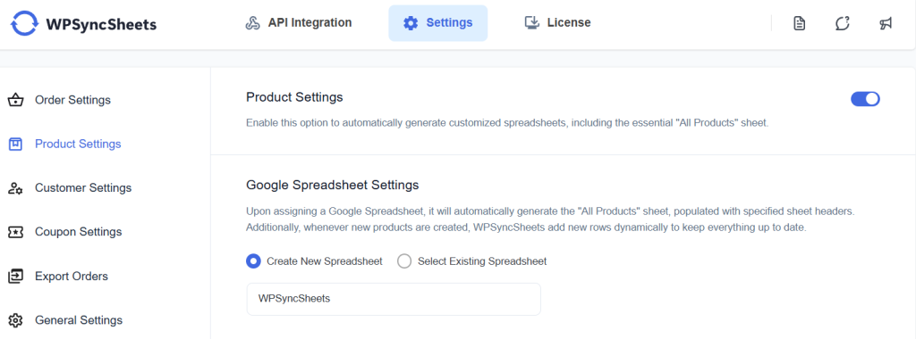The image size is (916, 339).
Task: Click the License download icon
Action: coord(531,22)
